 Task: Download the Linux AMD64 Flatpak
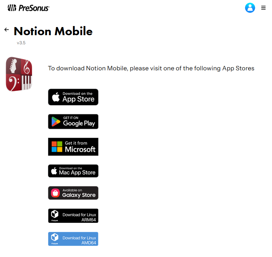73,239
